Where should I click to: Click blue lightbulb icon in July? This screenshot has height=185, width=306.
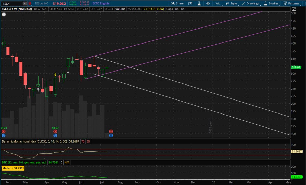(111, 136)
